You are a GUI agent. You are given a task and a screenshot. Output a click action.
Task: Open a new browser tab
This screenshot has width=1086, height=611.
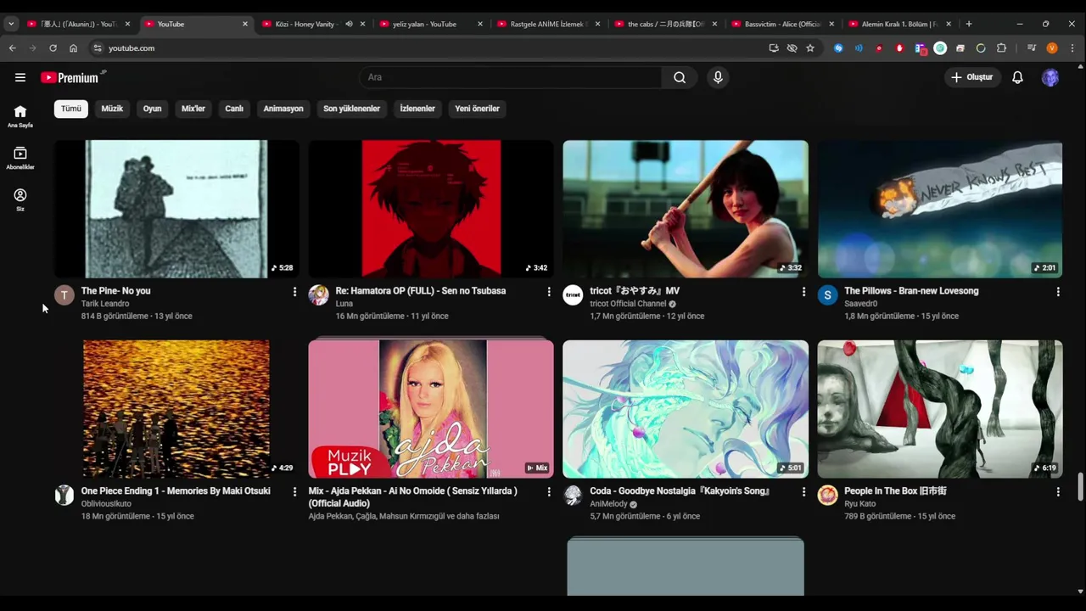pos(969,24)
